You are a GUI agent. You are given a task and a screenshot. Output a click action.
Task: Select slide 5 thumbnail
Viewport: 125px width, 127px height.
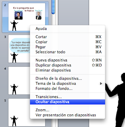tap(19, 112)
